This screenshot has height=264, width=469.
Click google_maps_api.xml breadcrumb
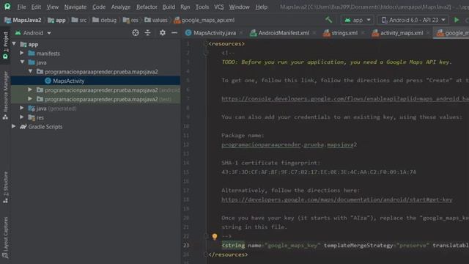[204, 20]
